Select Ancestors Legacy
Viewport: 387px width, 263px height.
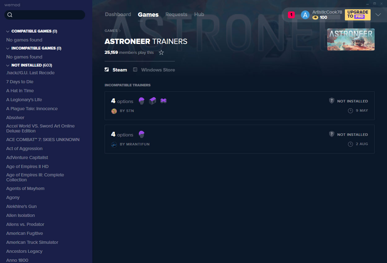(24, 251)
